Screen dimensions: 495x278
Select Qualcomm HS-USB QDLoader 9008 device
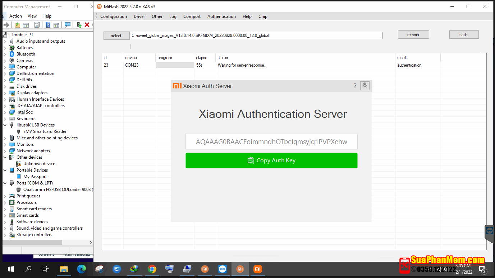pyautogui.click(x=57, y=190)
